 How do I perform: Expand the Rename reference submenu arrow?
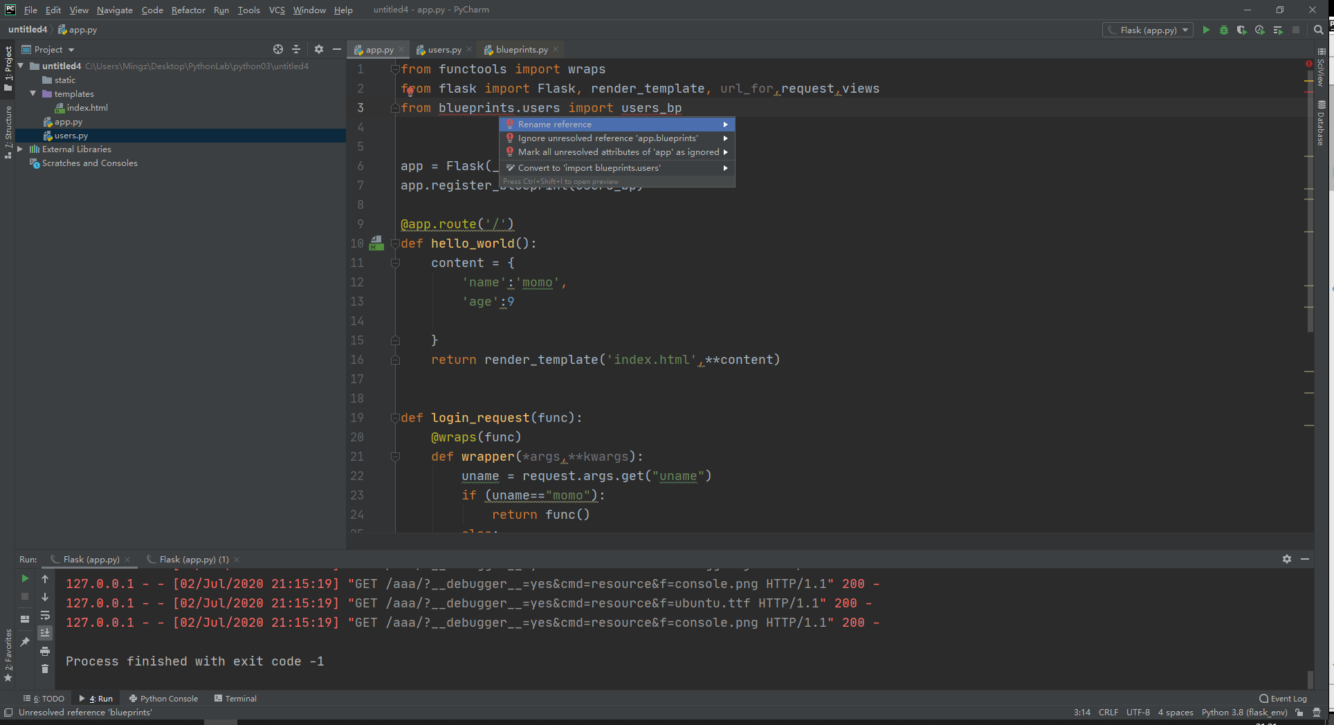pos(725,125)
